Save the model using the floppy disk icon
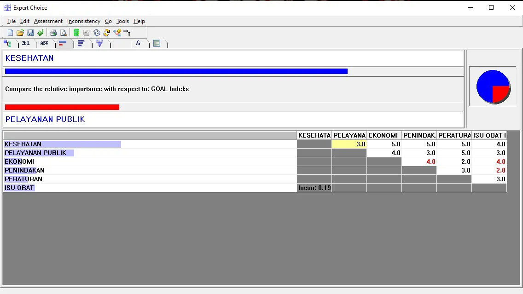Viewport: 523px width, 294px height. coord(30,33)
